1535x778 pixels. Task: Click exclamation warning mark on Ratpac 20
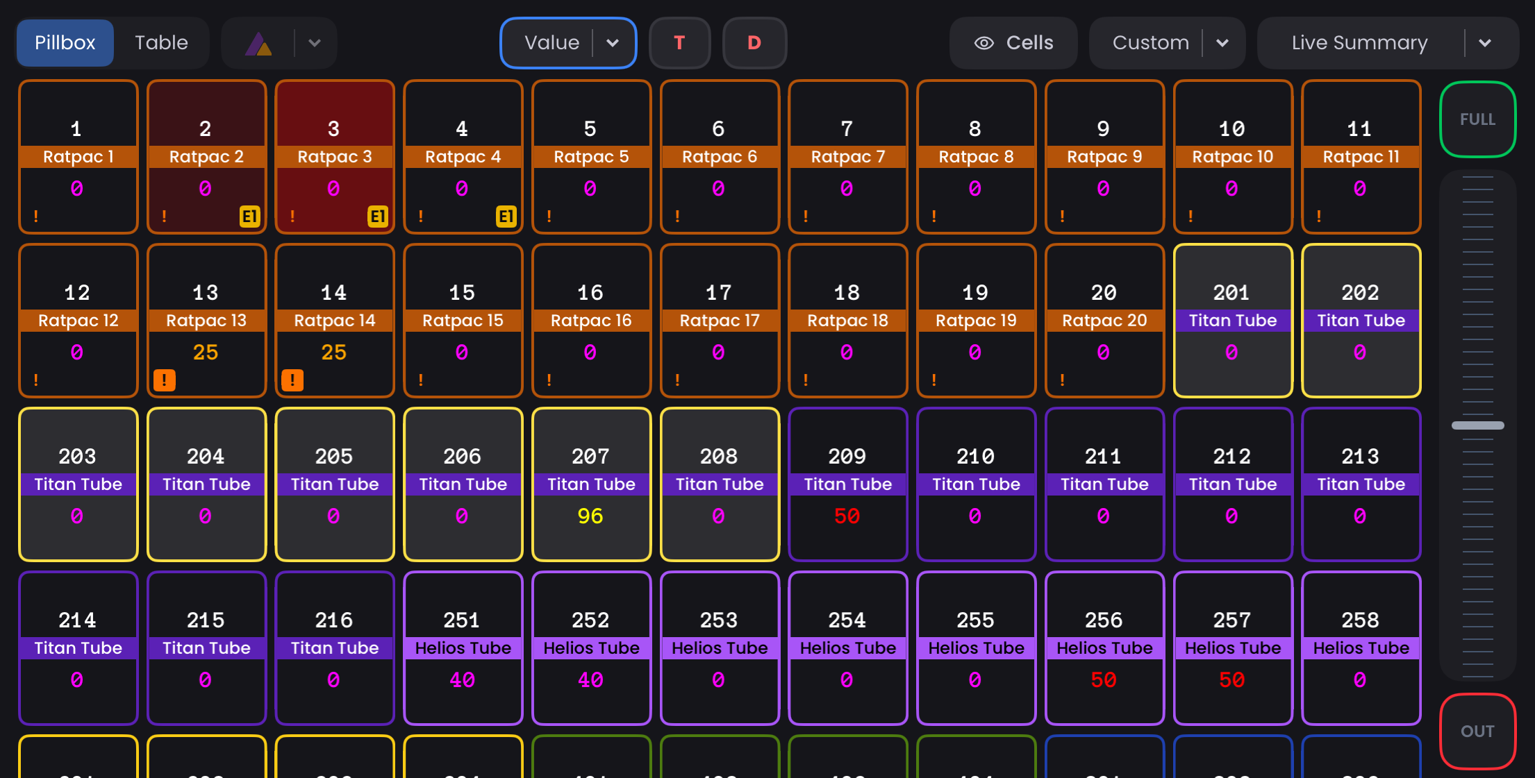pyautogui.click(x=1062, y=380)
